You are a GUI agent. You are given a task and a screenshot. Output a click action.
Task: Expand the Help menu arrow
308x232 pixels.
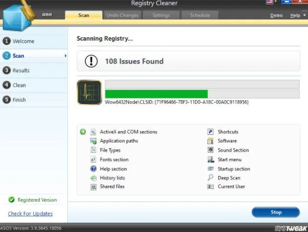tap(305, 15)
